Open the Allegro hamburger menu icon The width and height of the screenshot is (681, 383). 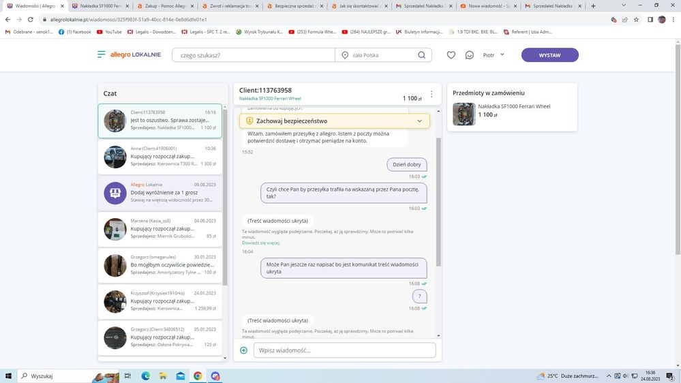click(101, 55)
